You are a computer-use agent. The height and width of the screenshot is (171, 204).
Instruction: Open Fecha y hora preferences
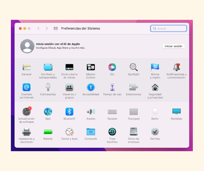click(x=69, y=132)
